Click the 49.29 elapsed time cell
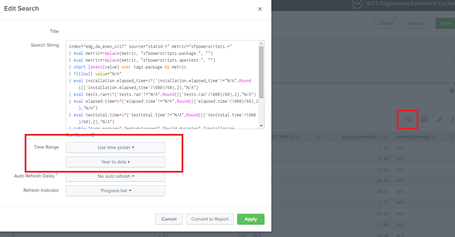This screenshot has height=237, width=455. coord(382,214)
